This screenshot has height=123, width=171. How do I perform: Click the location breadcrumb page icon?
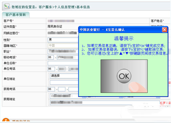click(6, 6)
